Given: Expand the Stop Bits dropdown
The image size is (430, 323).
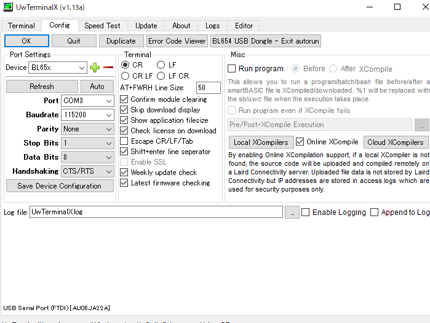Looking at the screenshot, I should (87, 143).
